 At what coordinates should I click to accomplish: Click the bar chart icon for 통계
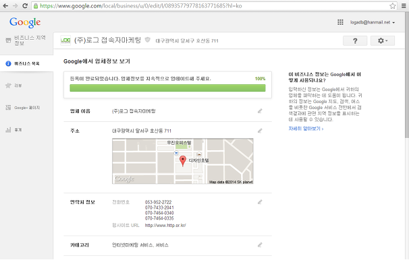tap(8, 129)
